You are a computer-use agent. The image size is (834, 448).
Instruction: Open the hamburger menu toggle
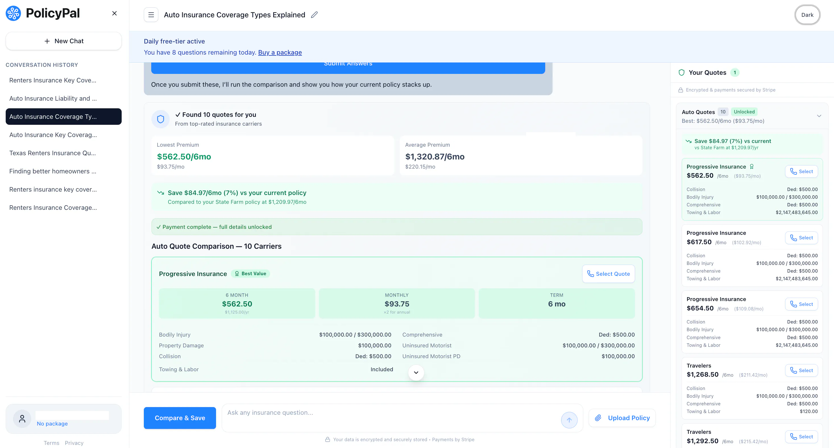[151, 14]
